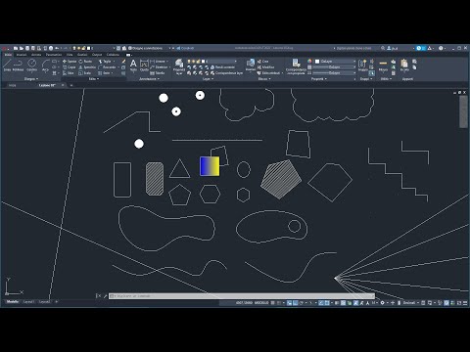Choose the Scala (Scale) command
This screenshot has width=470, height=352.
click(85, 73)
